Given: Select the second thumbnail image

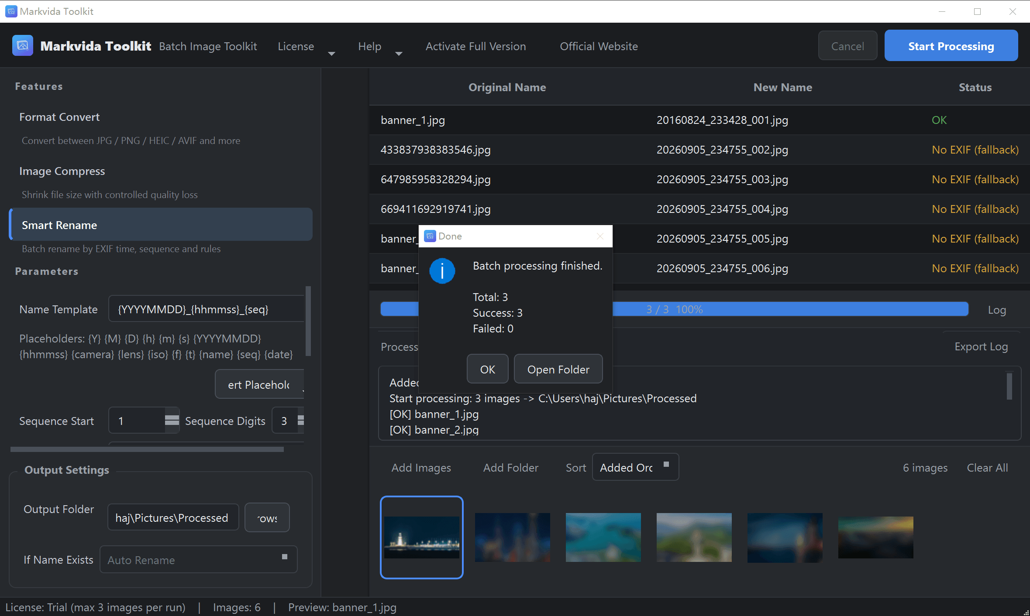Looking at the screenshot, I should click(x=513, y=537).
